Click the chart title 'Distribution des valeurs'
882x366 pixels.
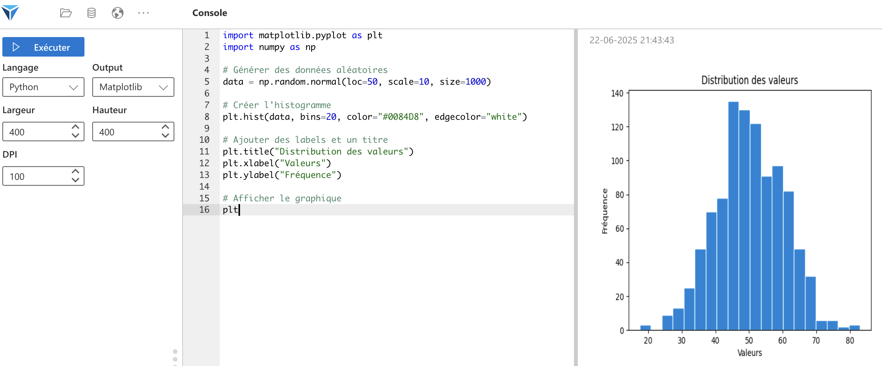click(x=749, y=80)
